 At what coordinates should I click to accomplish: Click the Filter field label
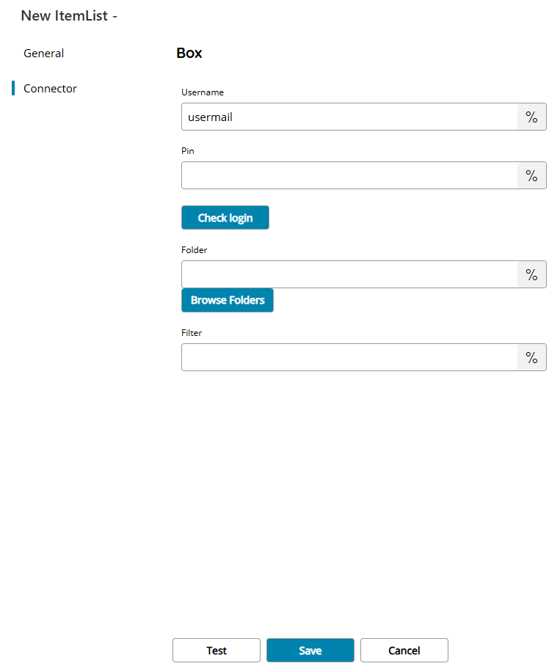(192, 333)
